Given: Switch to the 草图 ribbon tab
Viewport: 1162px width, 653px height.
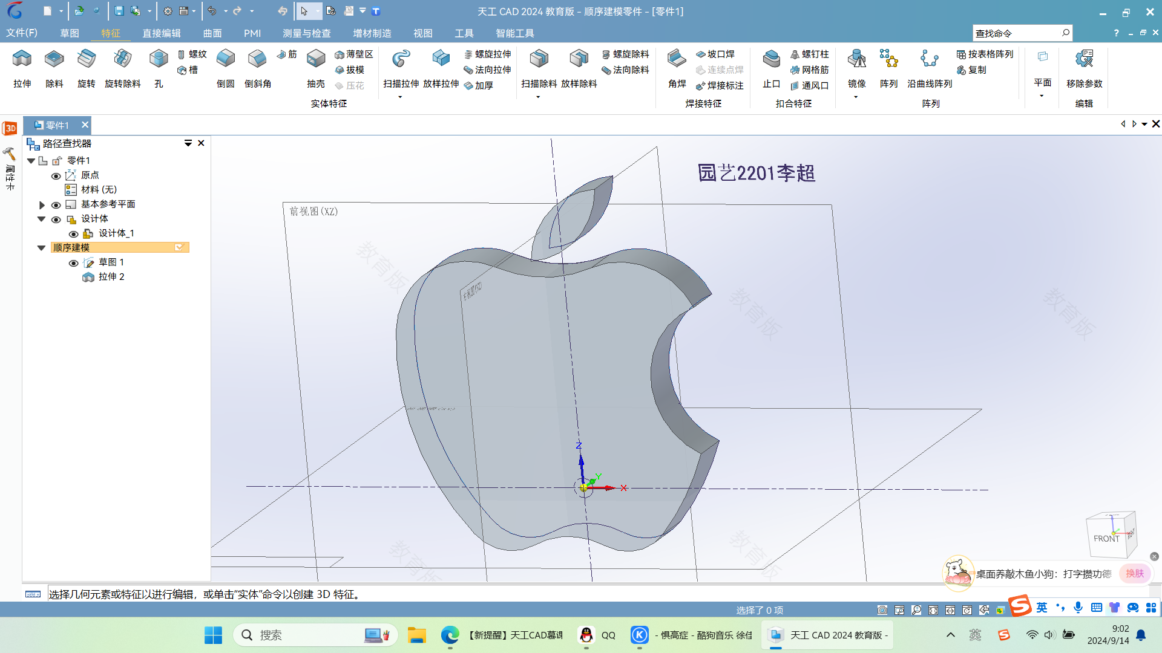Looking at the screenshot, I should coord(70,33).
